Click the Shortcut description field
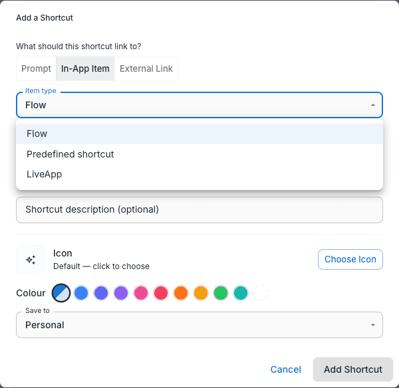399x388 pixels. tap(199, 210)
